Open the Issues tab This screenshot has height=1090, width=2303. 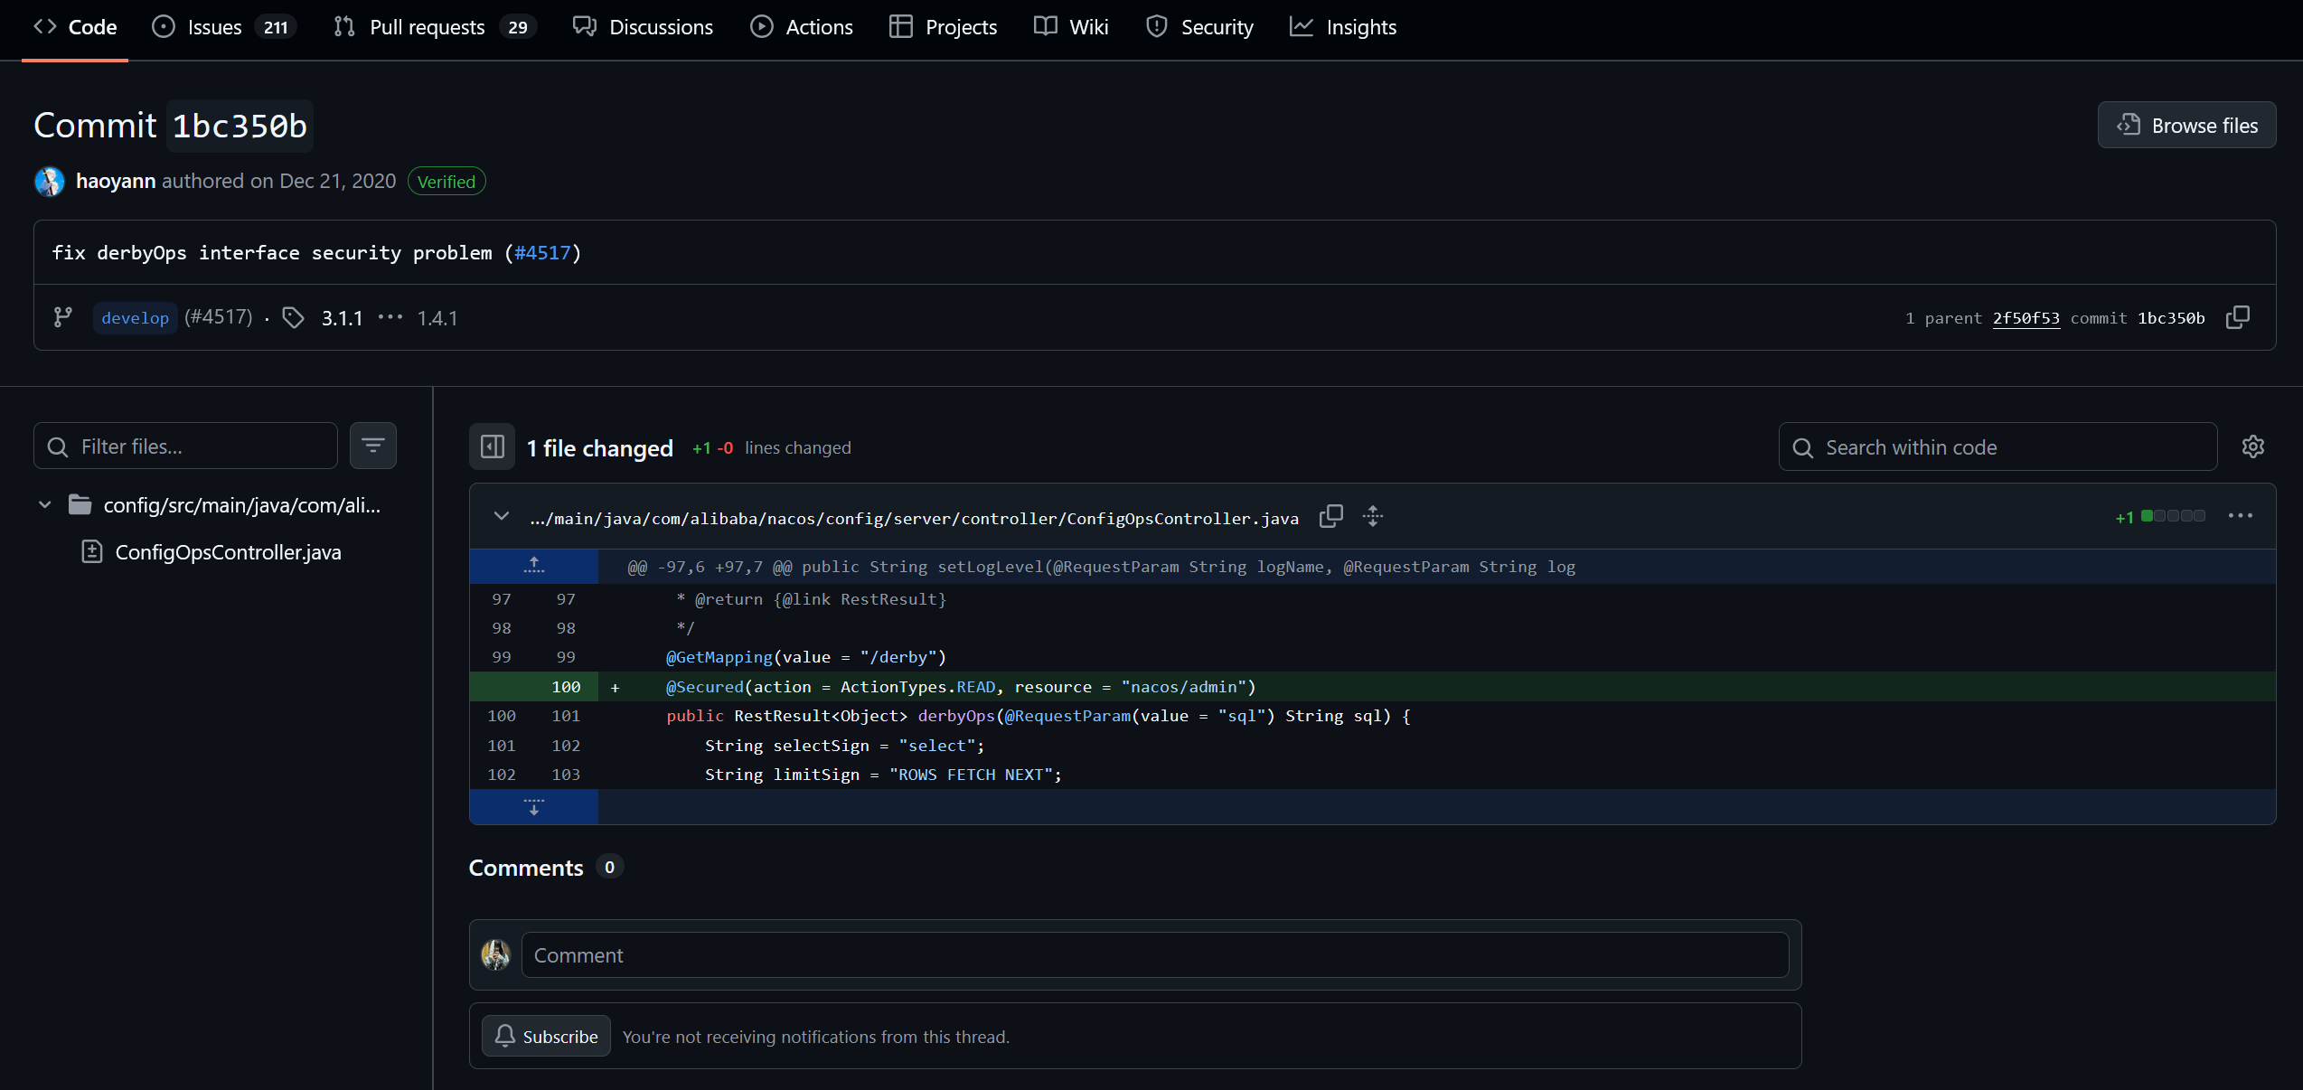point(214,27)
